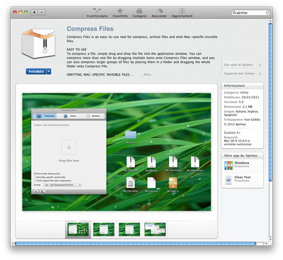Open the iDatabase app entry

point(242,165)
